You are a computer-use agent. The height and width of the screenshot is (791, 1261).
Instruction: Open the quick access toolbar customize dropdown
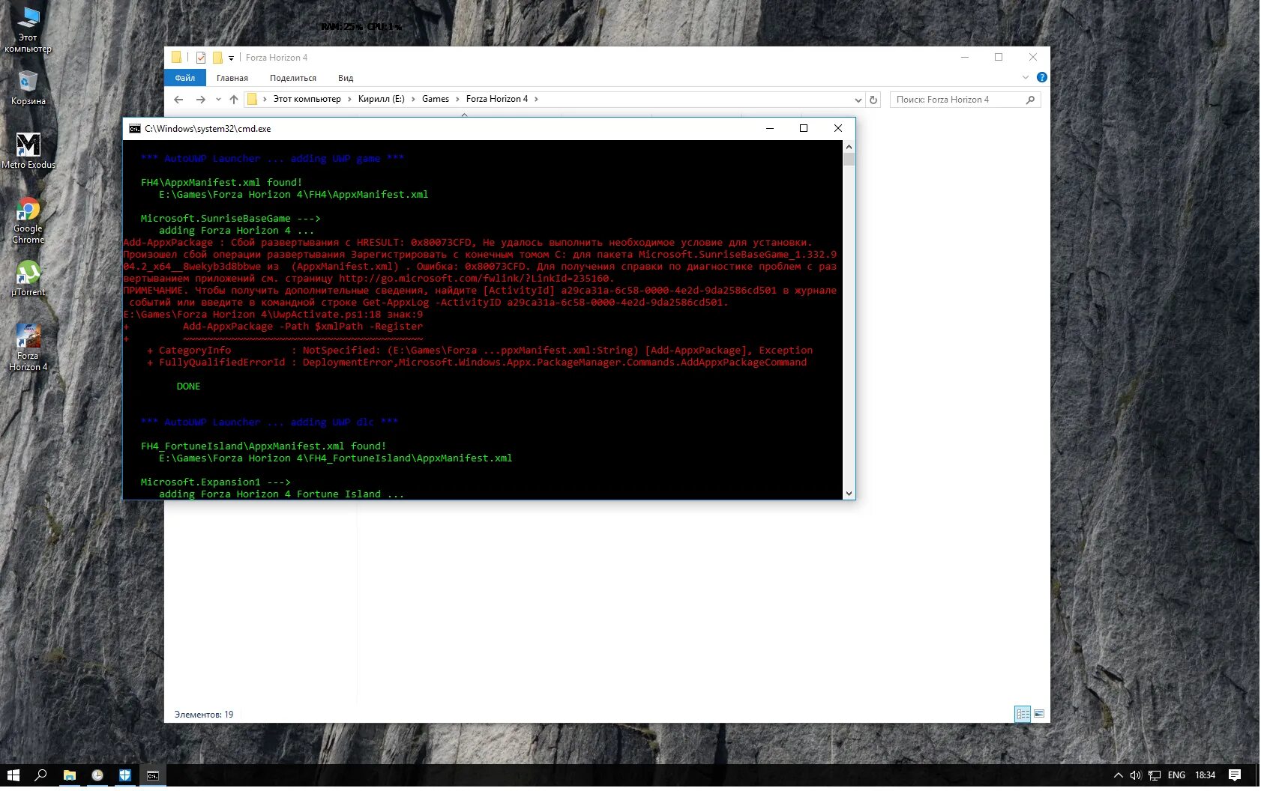[x=231, y=58]
